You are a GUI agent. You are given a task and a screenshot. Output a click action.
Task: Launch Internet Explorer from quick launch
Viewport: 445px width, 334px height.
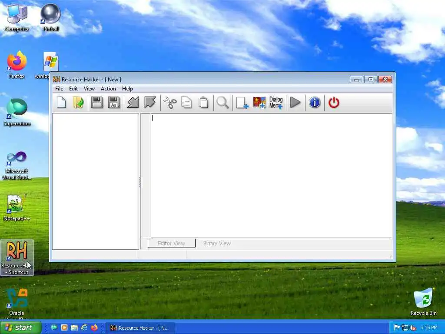(84, 327)
